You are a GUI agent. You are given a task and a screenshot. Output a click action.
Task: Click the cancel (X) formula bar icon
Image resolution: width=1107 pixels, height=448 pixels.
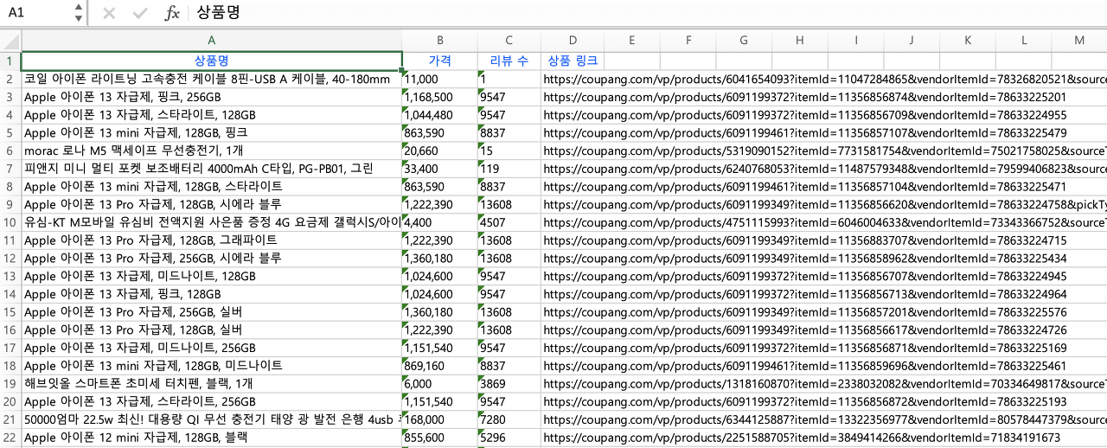tap(109, 13)
